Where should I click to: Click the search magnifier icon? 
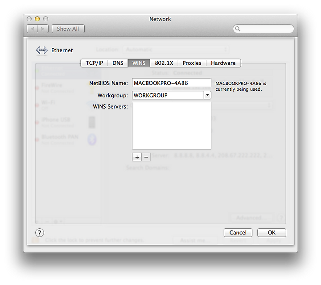click(238, 29)
